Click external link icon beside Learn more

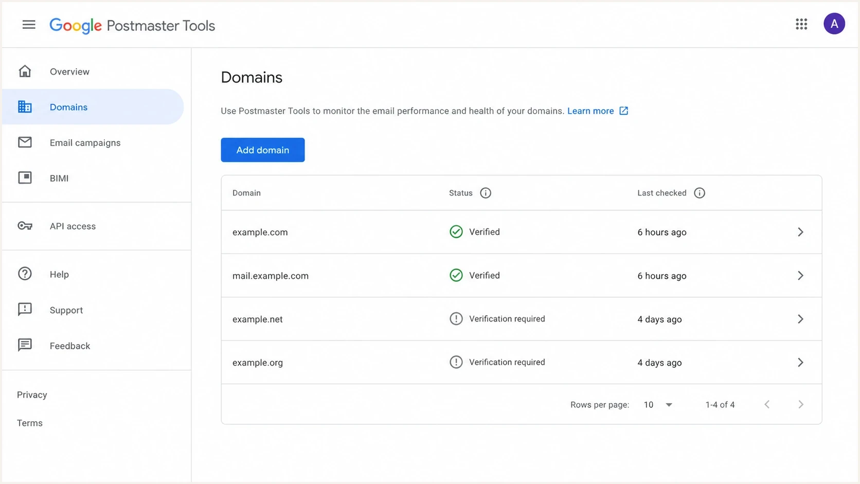(x=623, y=111)
